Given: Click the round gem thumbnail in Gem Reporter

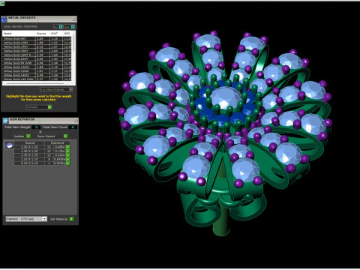Looking at the screenshot, I should [x=9, y=145].
